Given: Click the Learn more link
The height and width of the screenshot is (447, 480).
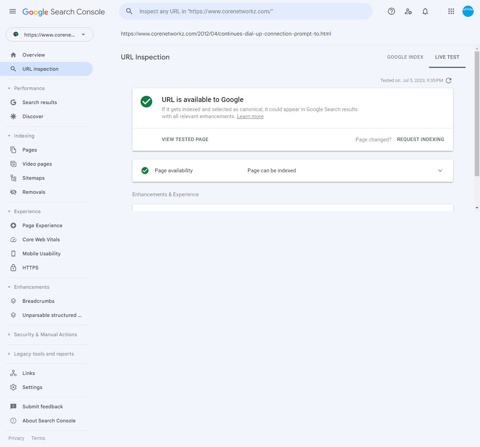Looking at the screenshot, I should pyautogui.click(x=250, y=116).
